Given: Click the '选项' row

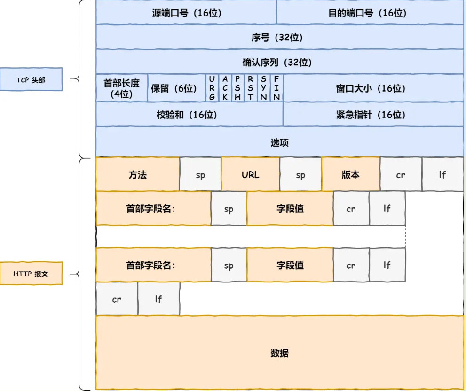Looking at the screenshot, I should [280, 142].
